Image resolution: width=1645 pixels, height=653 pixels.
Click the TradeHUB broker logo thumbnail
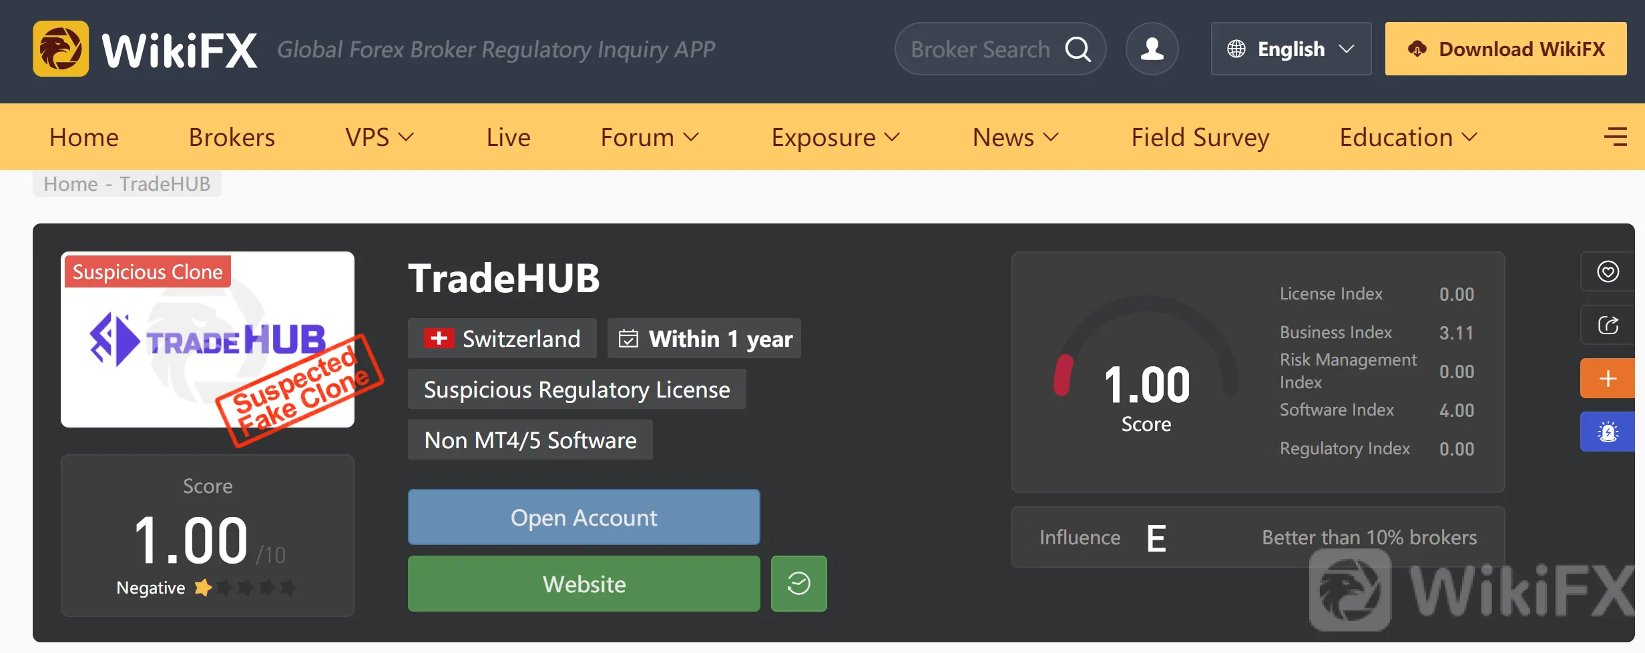point(208,340)
